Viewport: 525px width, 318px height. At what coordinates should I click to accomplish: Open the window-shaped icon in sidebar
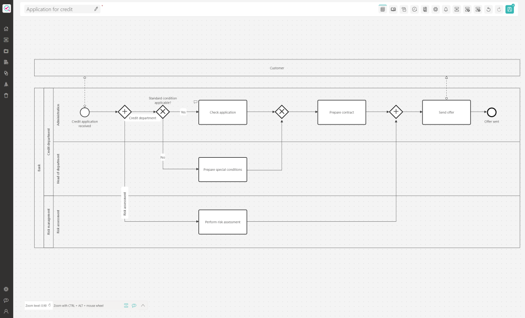pos(6,52)
